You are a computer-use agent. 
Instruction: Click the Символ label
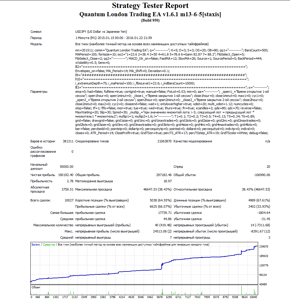(x=36, y=32)
